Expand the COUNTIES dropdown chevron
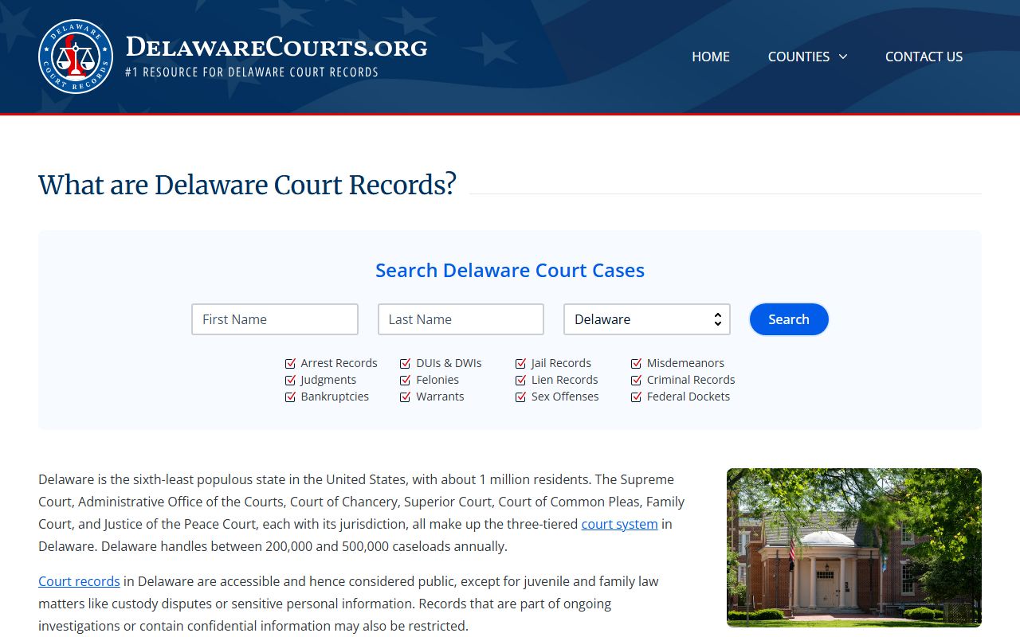This screenshot has height=637, width=1020. (842, 57)
